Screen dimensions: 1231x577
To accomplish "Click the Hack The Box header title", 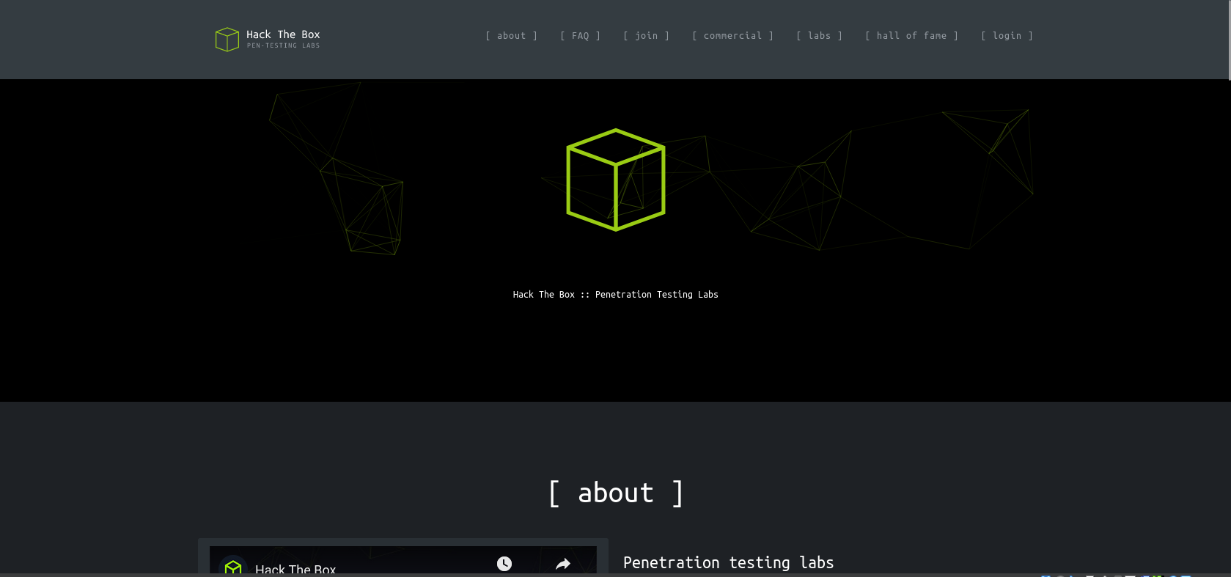I will click(283, 34).
